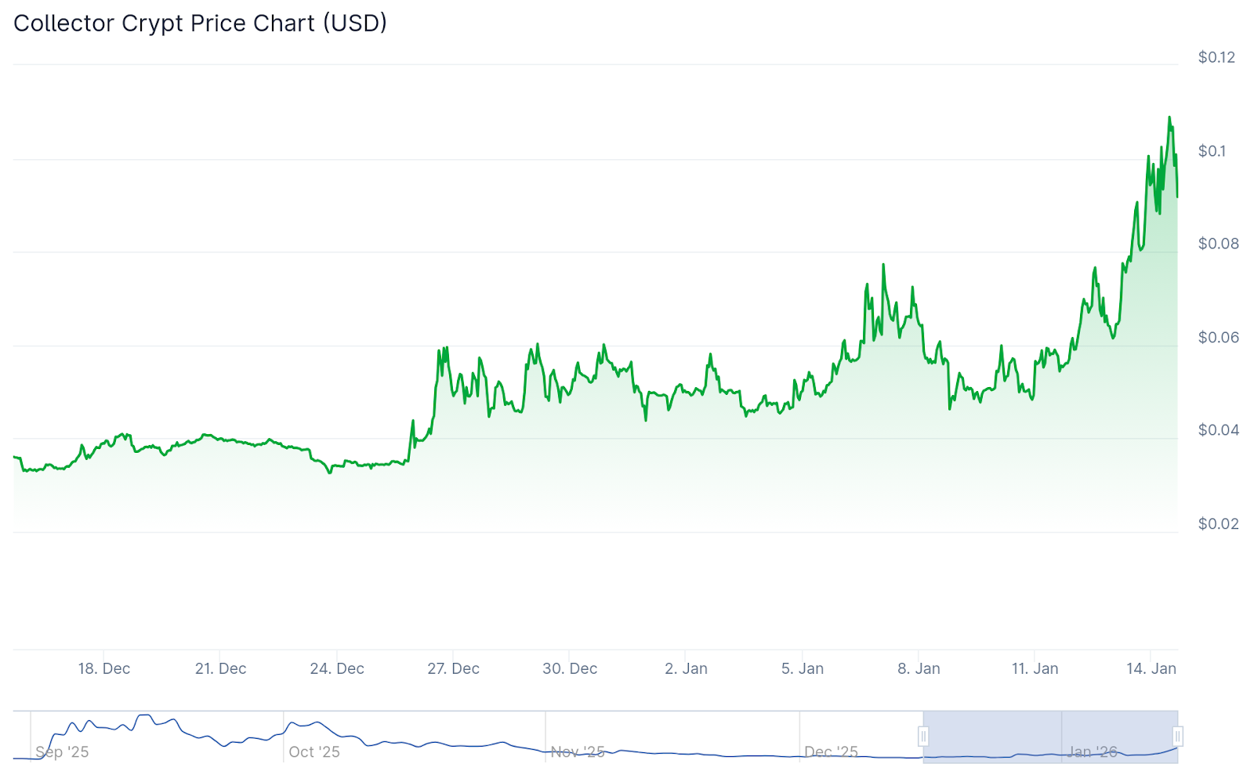Click the shaded selected range in navigator

(x=1050, y=737)
